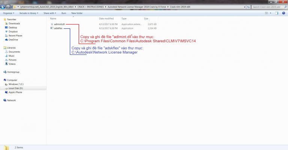Open Desktop in the navigation pane
Screen dimensions: 288x150
coord(13,27)
